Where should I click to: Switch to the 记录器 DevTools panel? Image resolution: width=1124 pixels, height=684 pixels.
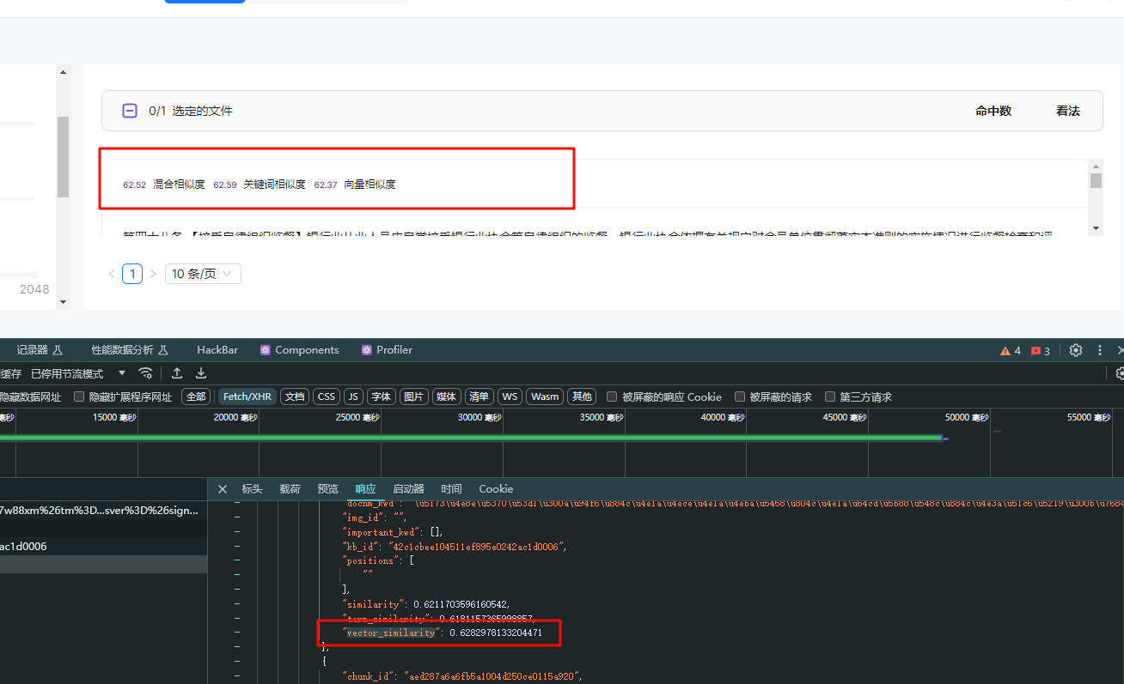point(40,350)
